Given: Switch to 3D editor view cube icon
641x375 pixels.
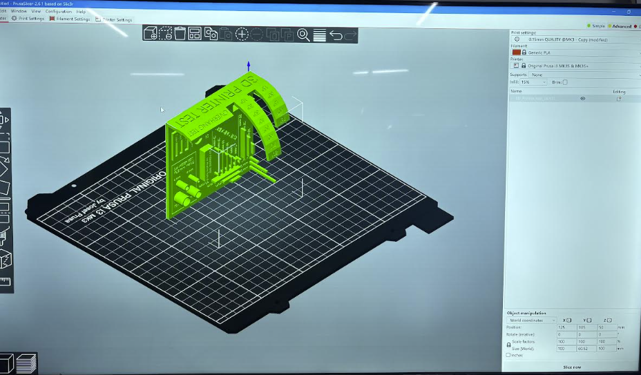Looking at the screenshot, I should point(6,363).
